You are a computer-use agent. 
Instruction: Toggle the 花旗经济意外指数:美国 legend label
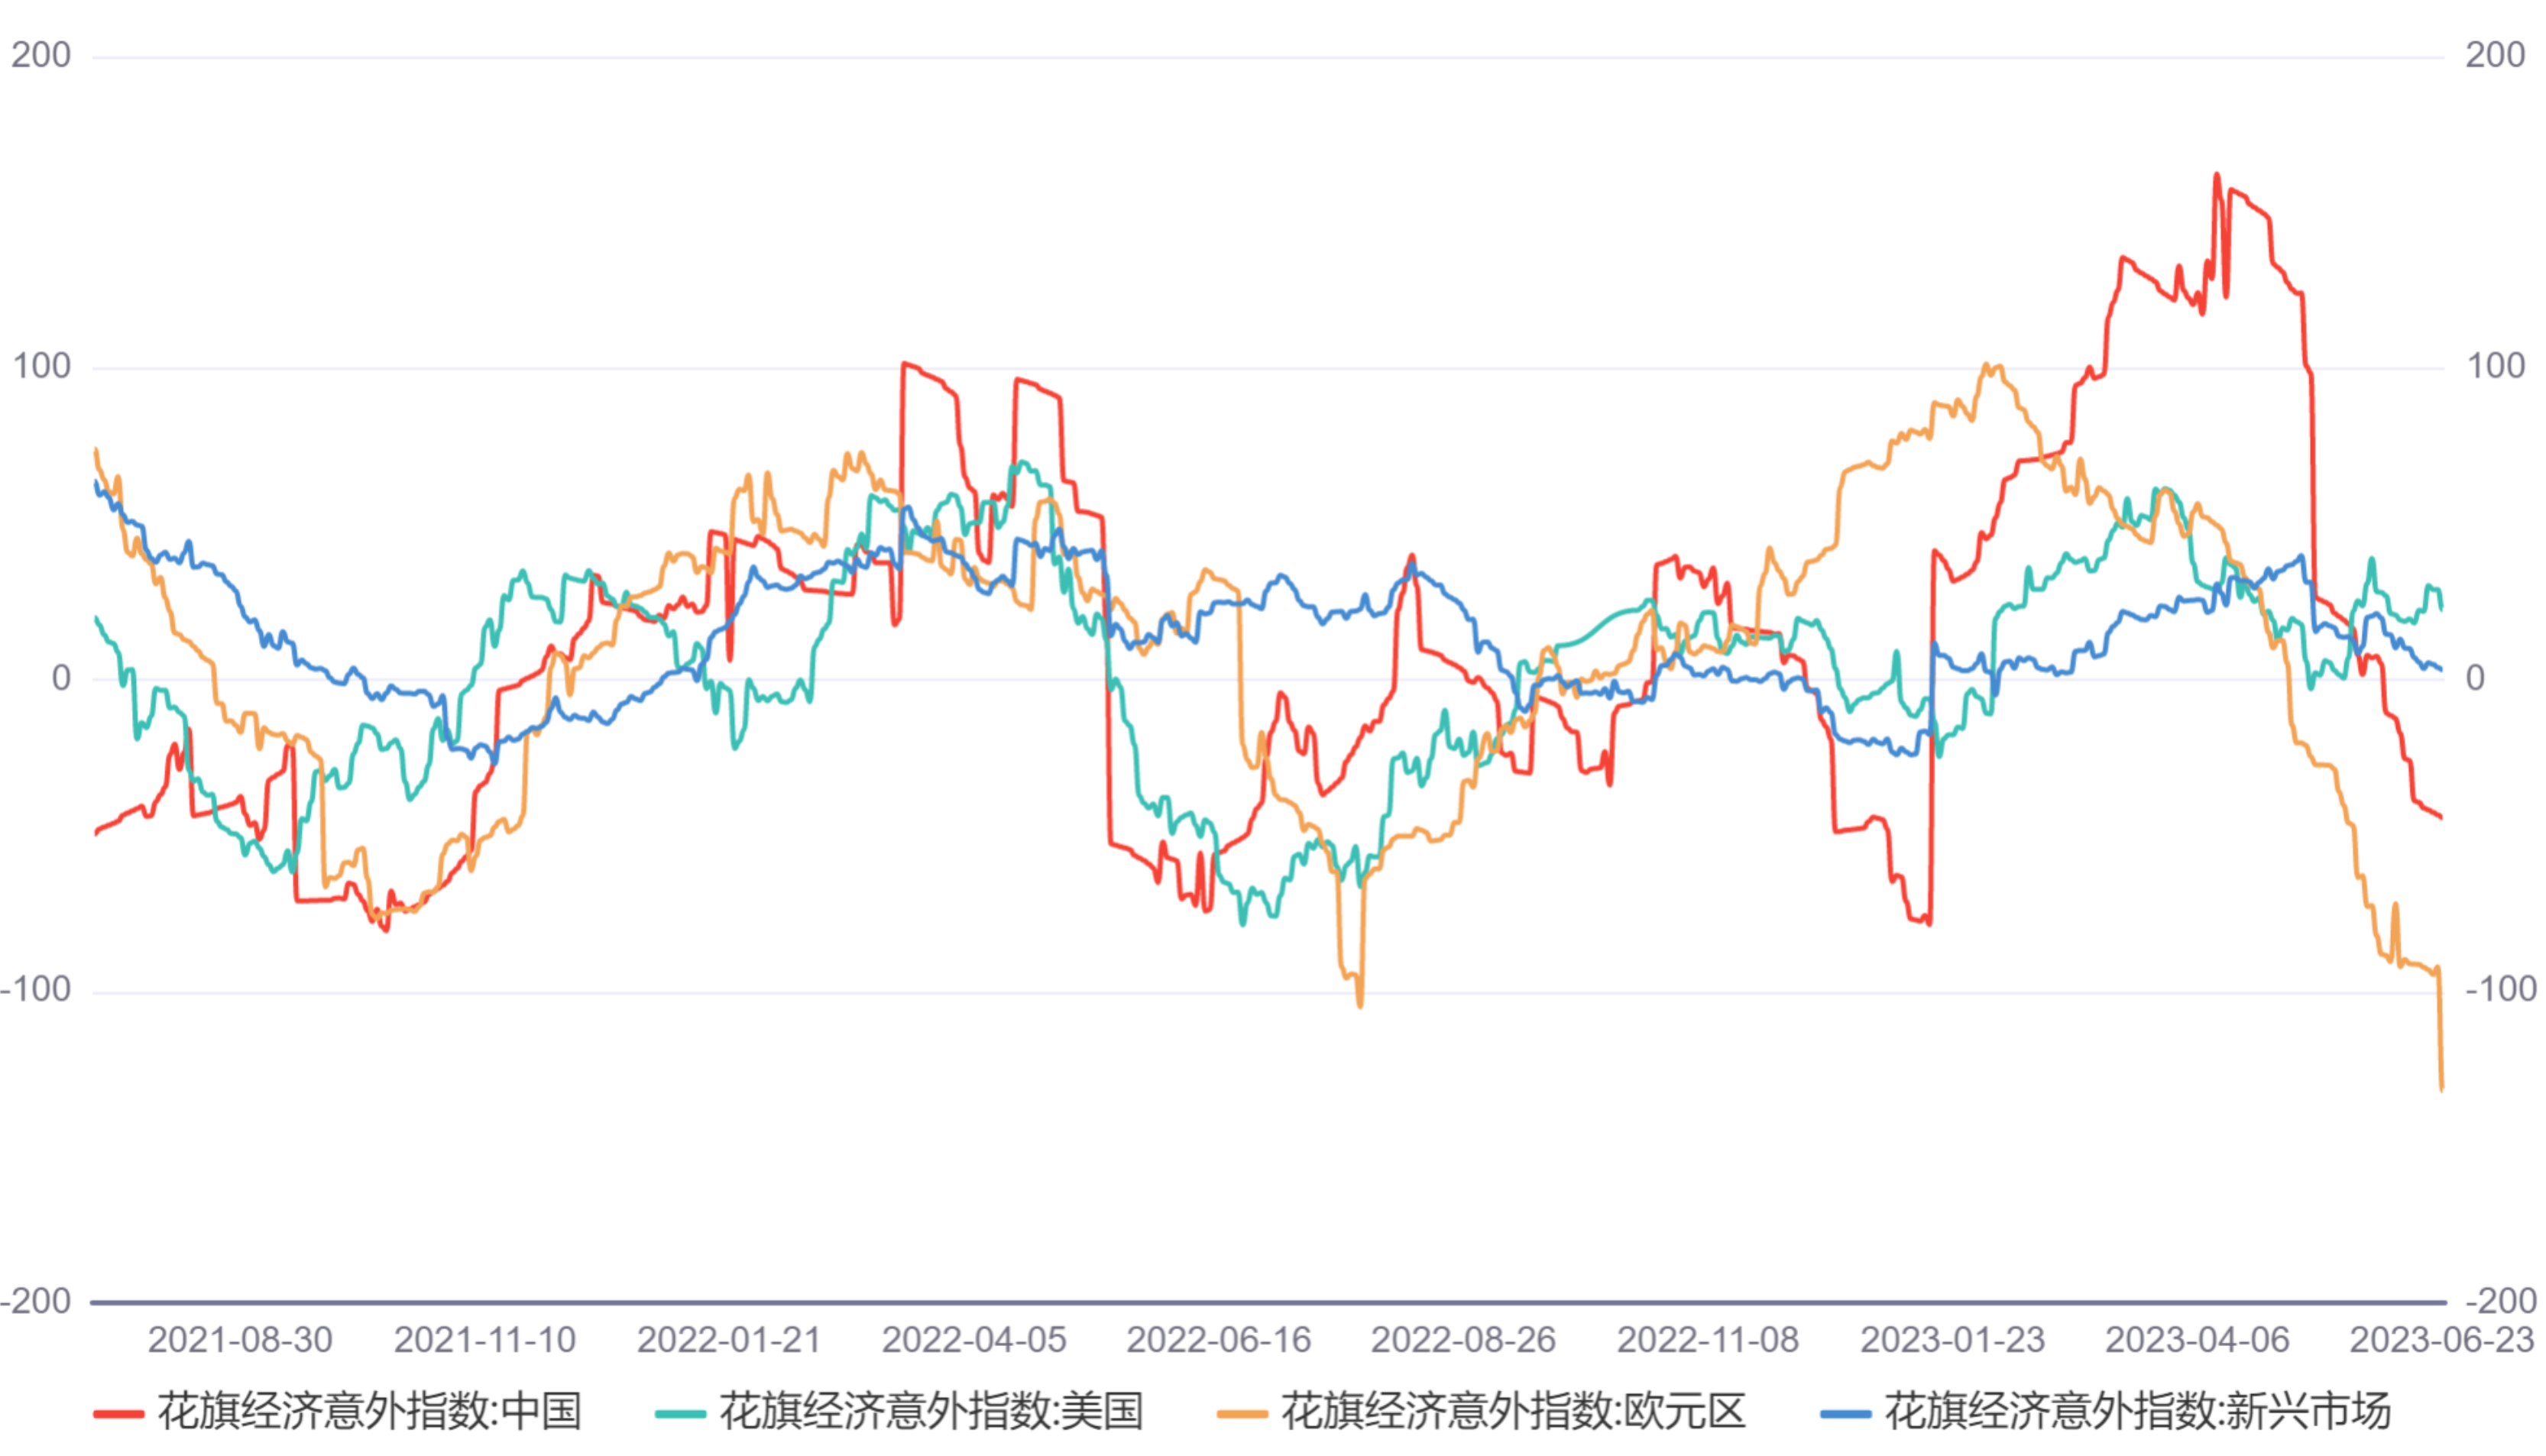[x=931, y=1411]
